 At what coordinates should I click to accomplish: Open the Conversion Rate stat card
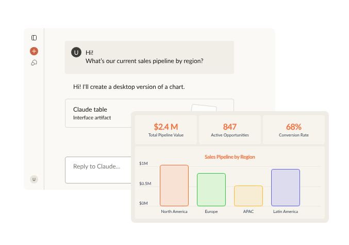[294, 130]
